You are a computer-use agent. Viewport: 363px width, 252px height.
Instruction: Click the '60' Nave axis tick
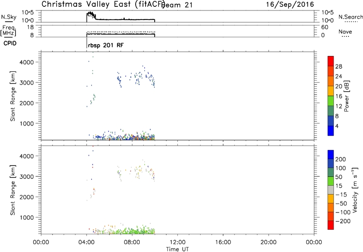point(325,27)
